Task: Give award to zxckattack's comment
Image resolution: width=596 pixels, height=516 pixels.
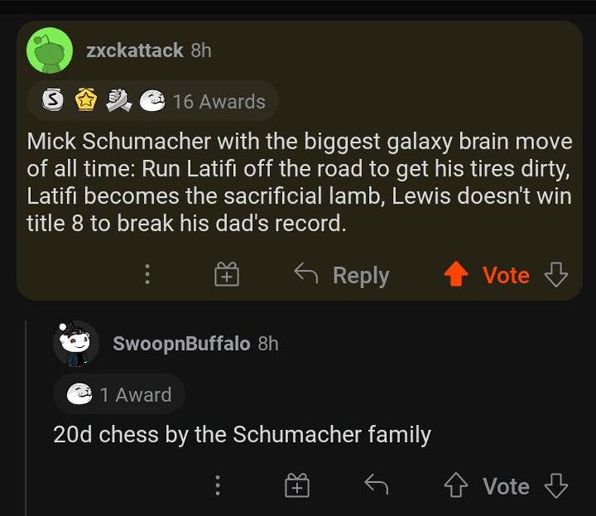Action: (x=226, y=275)
